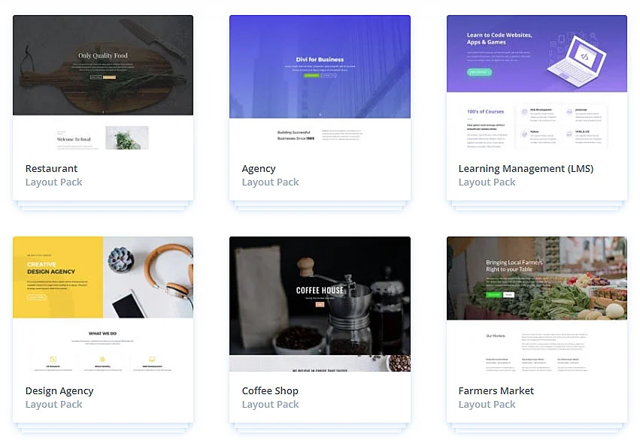Select the UX Research icon in Design Agency preview

click(52, 359)
